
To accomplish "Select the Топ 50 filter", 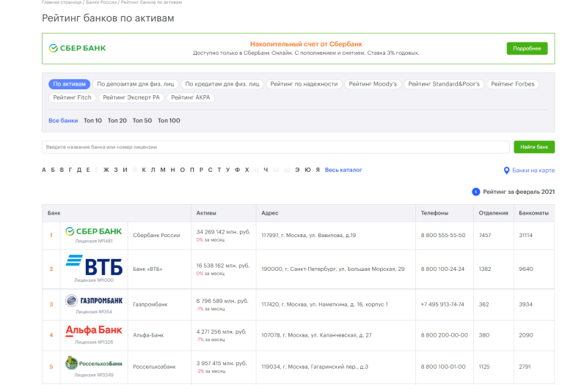I will 142,121.
